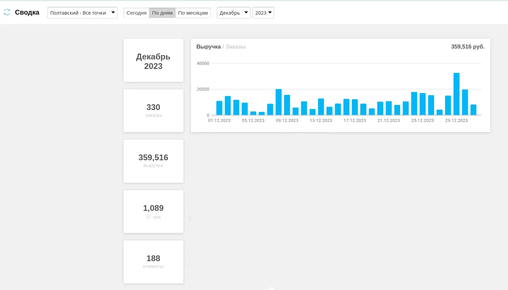Click the 188 клиенты card
The height and width of the screenshot is (290, 508).
pos(153,262)
